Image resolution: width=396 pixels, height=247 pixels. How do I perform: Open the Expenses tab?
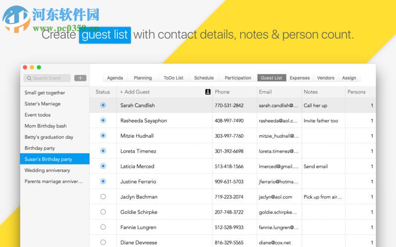[x=299, y=78]
